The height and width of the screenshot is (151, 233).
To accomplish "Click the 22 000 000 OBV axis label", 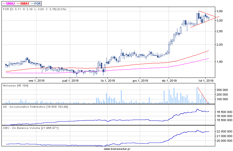I will tap(225, 132).
